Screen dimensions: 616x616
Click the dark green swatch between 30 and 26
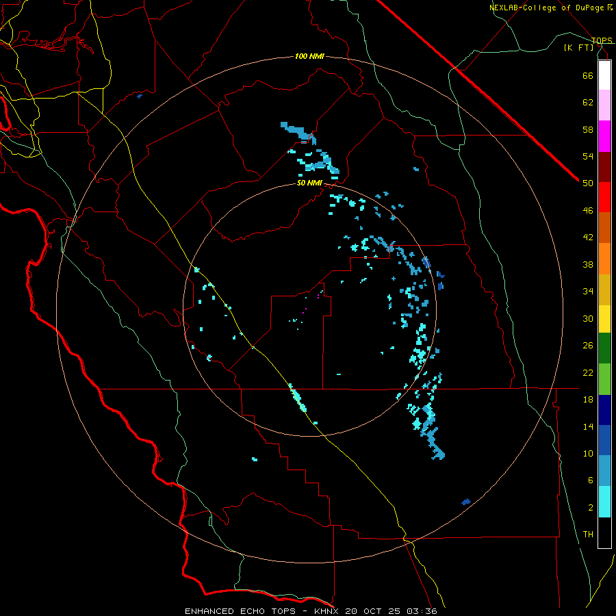(604, 348)
